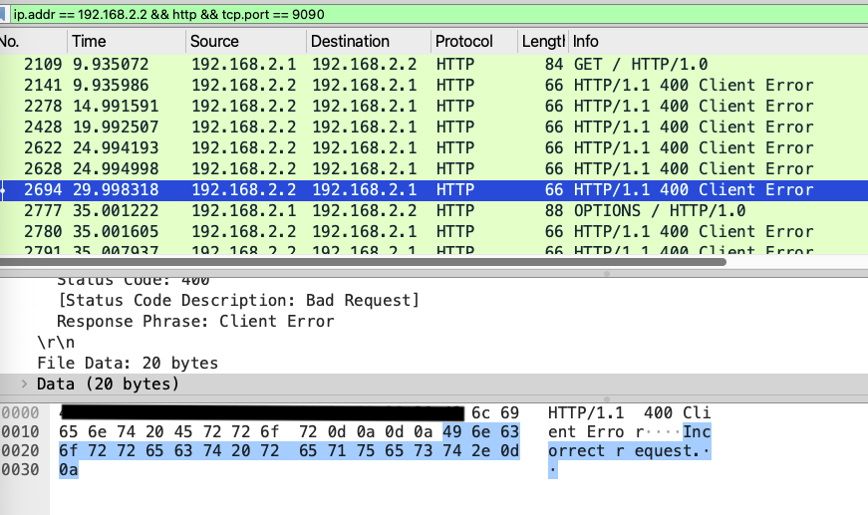Click the 0a byte at offset 0030
Viewport: 868px width, 515px height.
click(68, 469)
